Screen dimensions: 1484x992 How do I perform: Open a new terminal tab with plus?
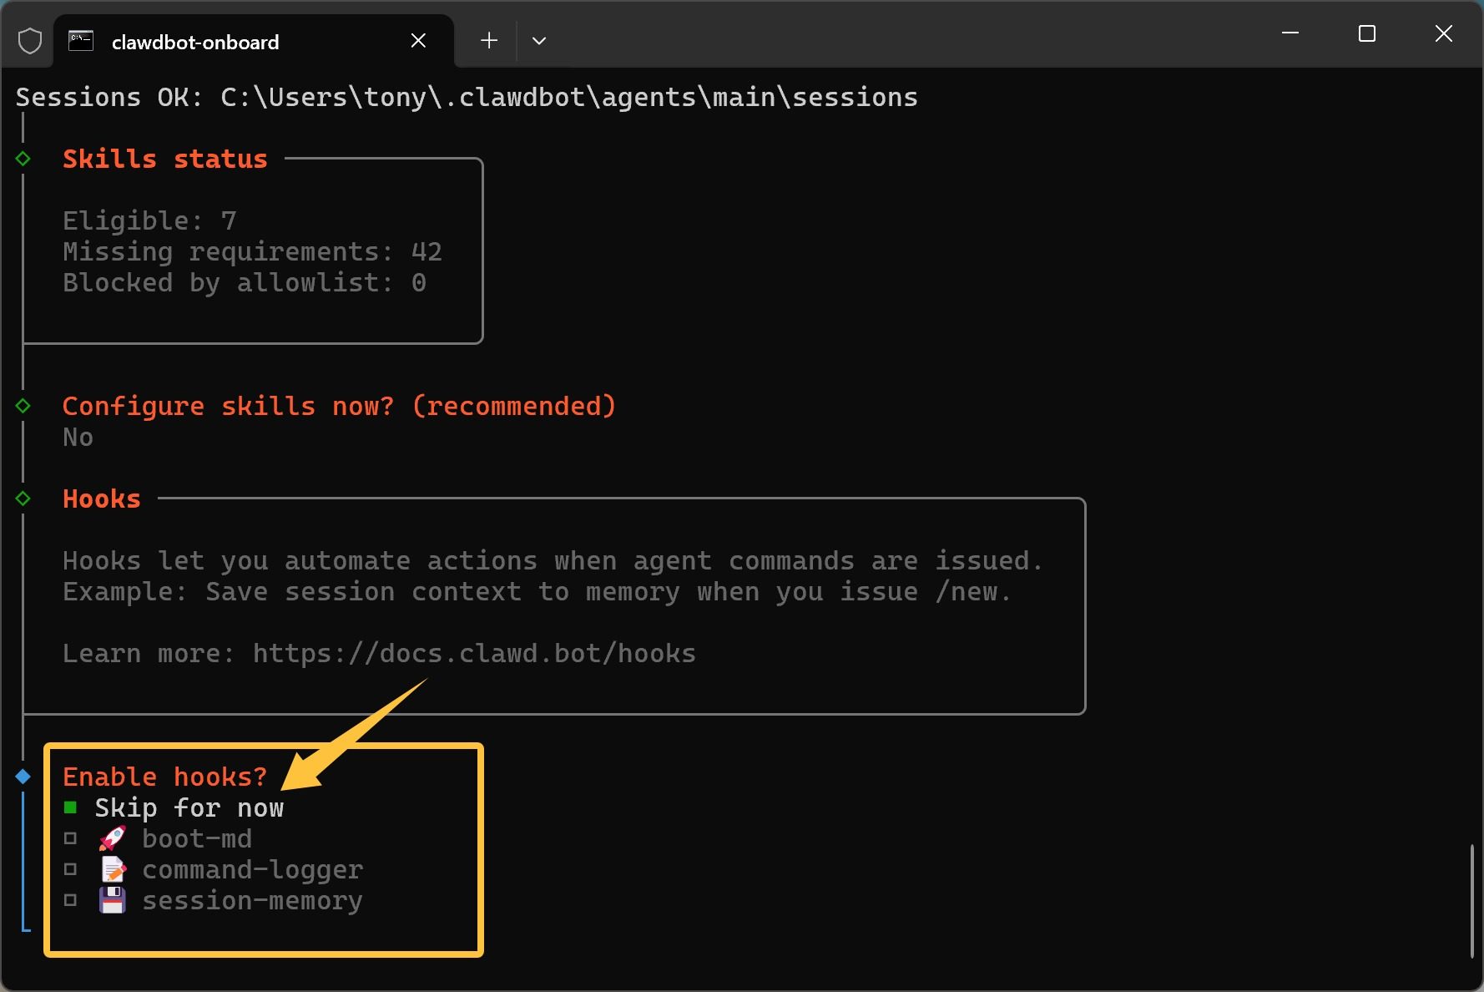489,41
